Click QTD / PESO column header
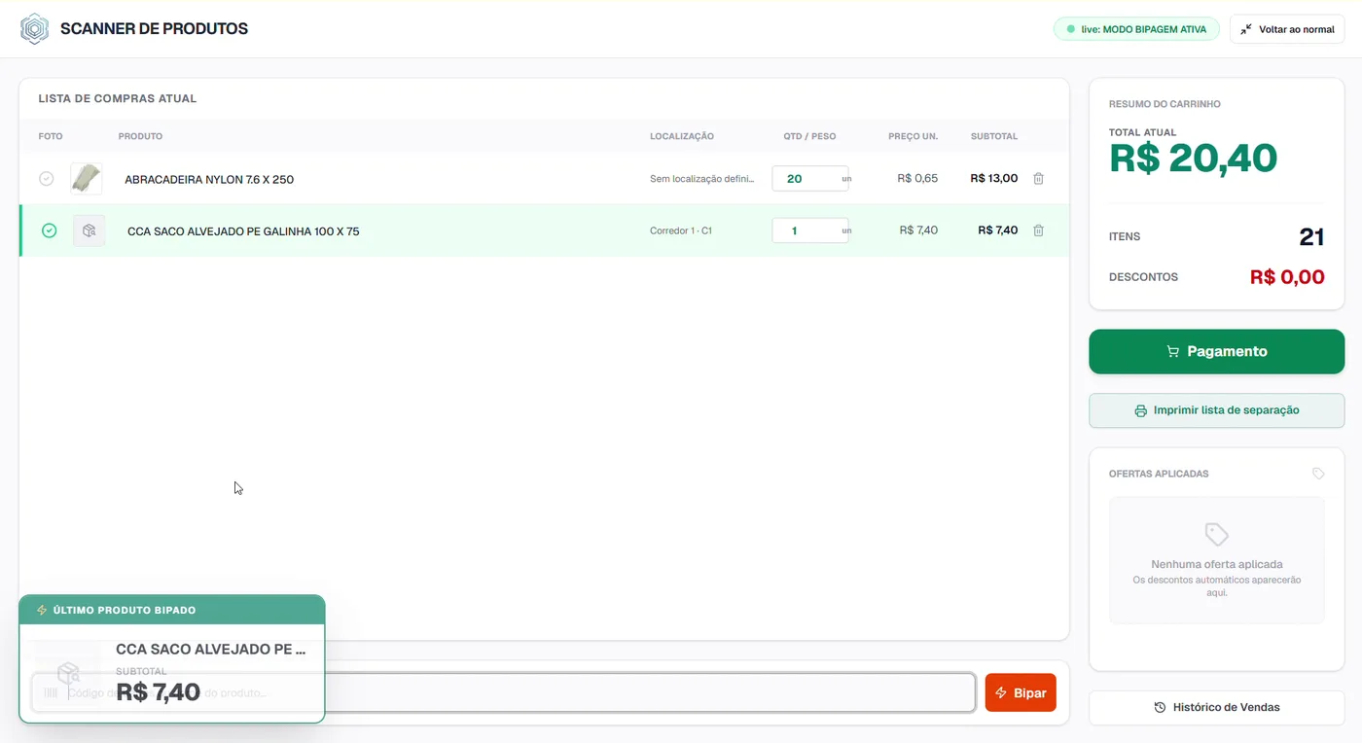This screenshot has height=743, width=1362. pos(809,136)
